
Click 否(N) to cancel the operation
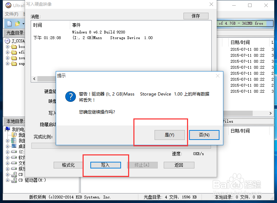[x=204, y=135]
